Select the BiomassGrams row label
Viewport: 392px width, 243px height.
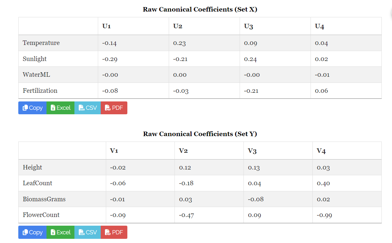pyautogui.click(x=44, y=199)
